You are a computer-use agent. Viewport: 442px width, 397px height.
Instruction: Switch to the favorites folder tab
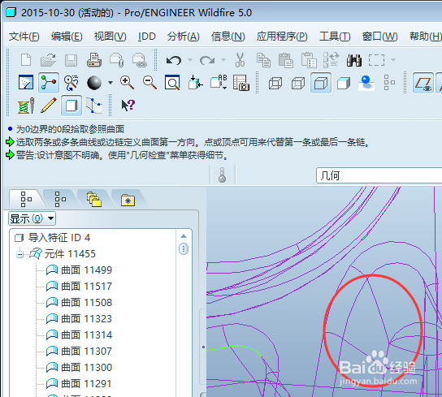128,200
